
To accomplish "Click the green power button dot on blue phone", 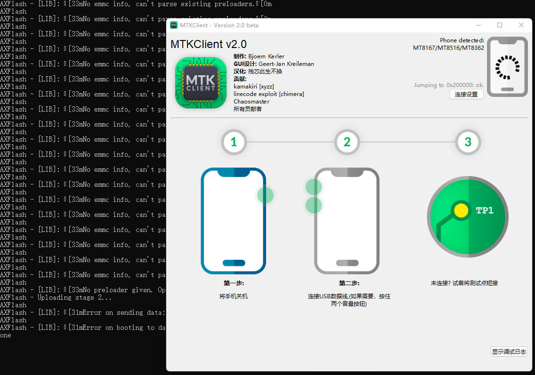I will coord(265,195).
